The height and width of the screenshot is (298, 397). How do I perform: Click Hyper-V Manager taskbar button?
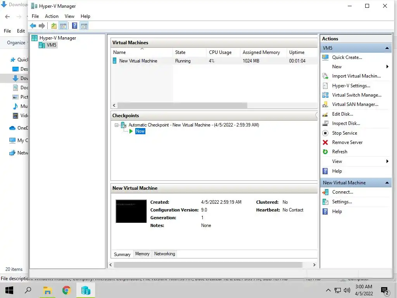pos(86,290)
